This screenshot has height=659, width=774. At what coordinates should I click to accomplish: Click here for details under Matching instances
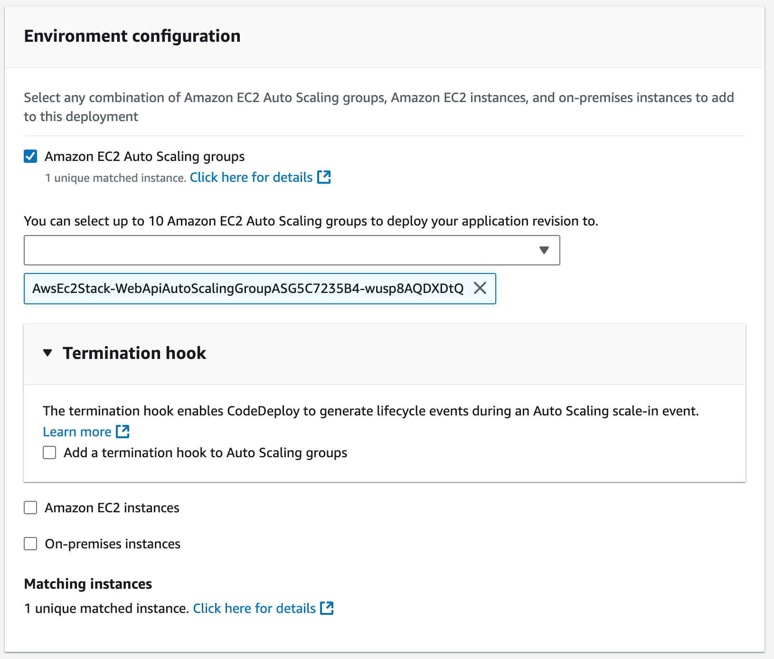[254, 608]
